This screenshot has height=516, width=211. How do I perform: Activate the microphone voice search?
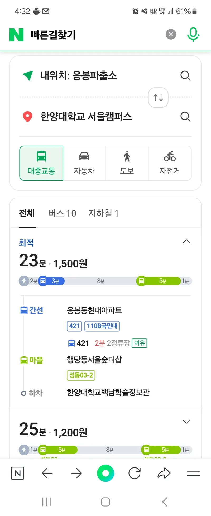point(193,35)
